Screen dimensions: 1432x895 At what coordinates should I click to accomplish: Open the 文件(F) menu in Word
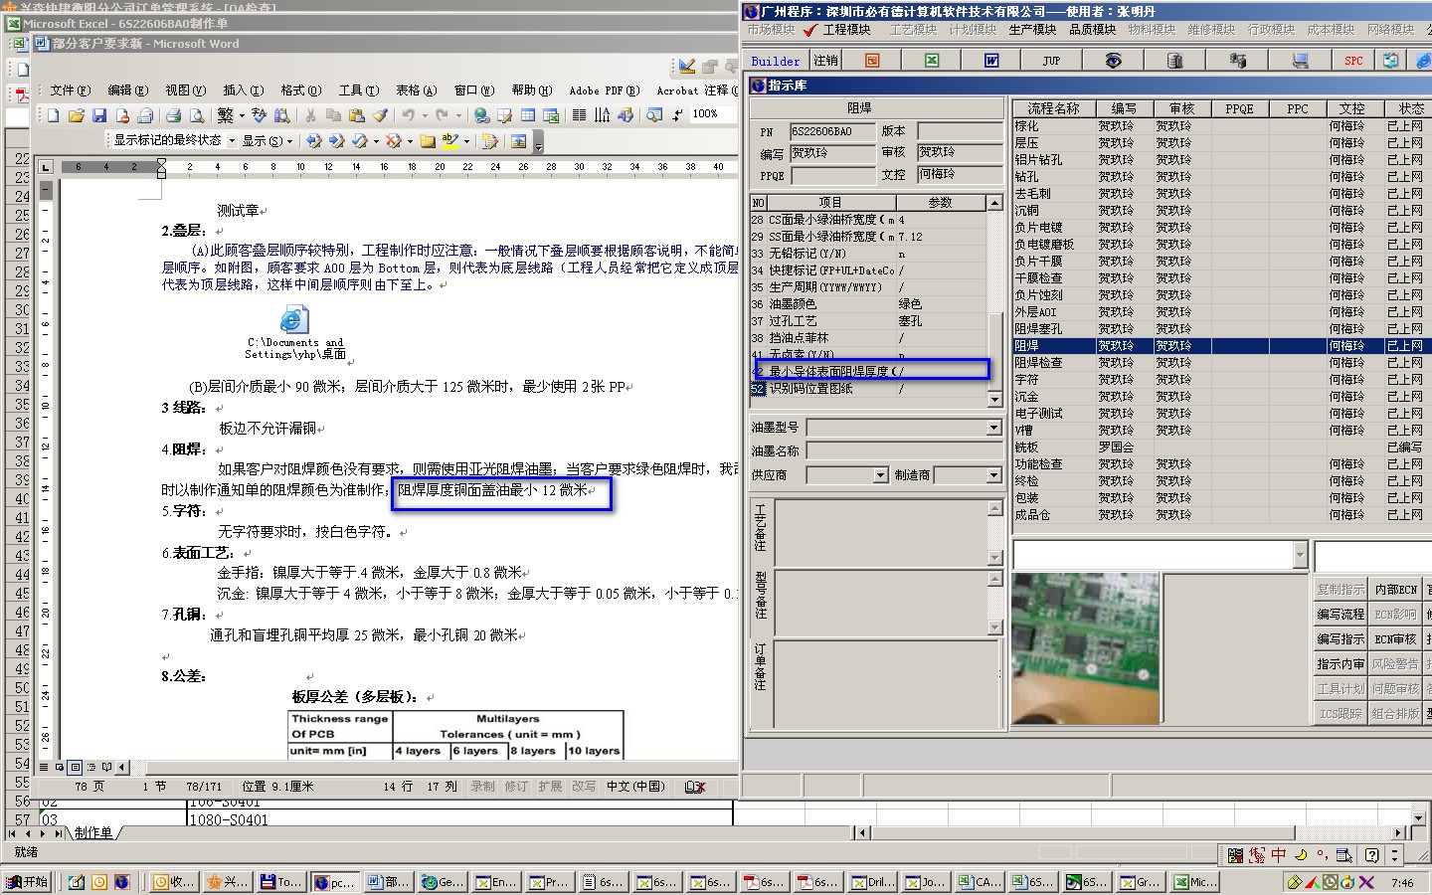[70, 90]
